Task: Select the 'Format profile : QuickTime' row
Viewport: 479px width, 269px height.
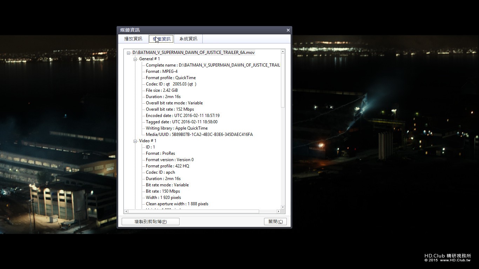Action: [x=171, y=78]
